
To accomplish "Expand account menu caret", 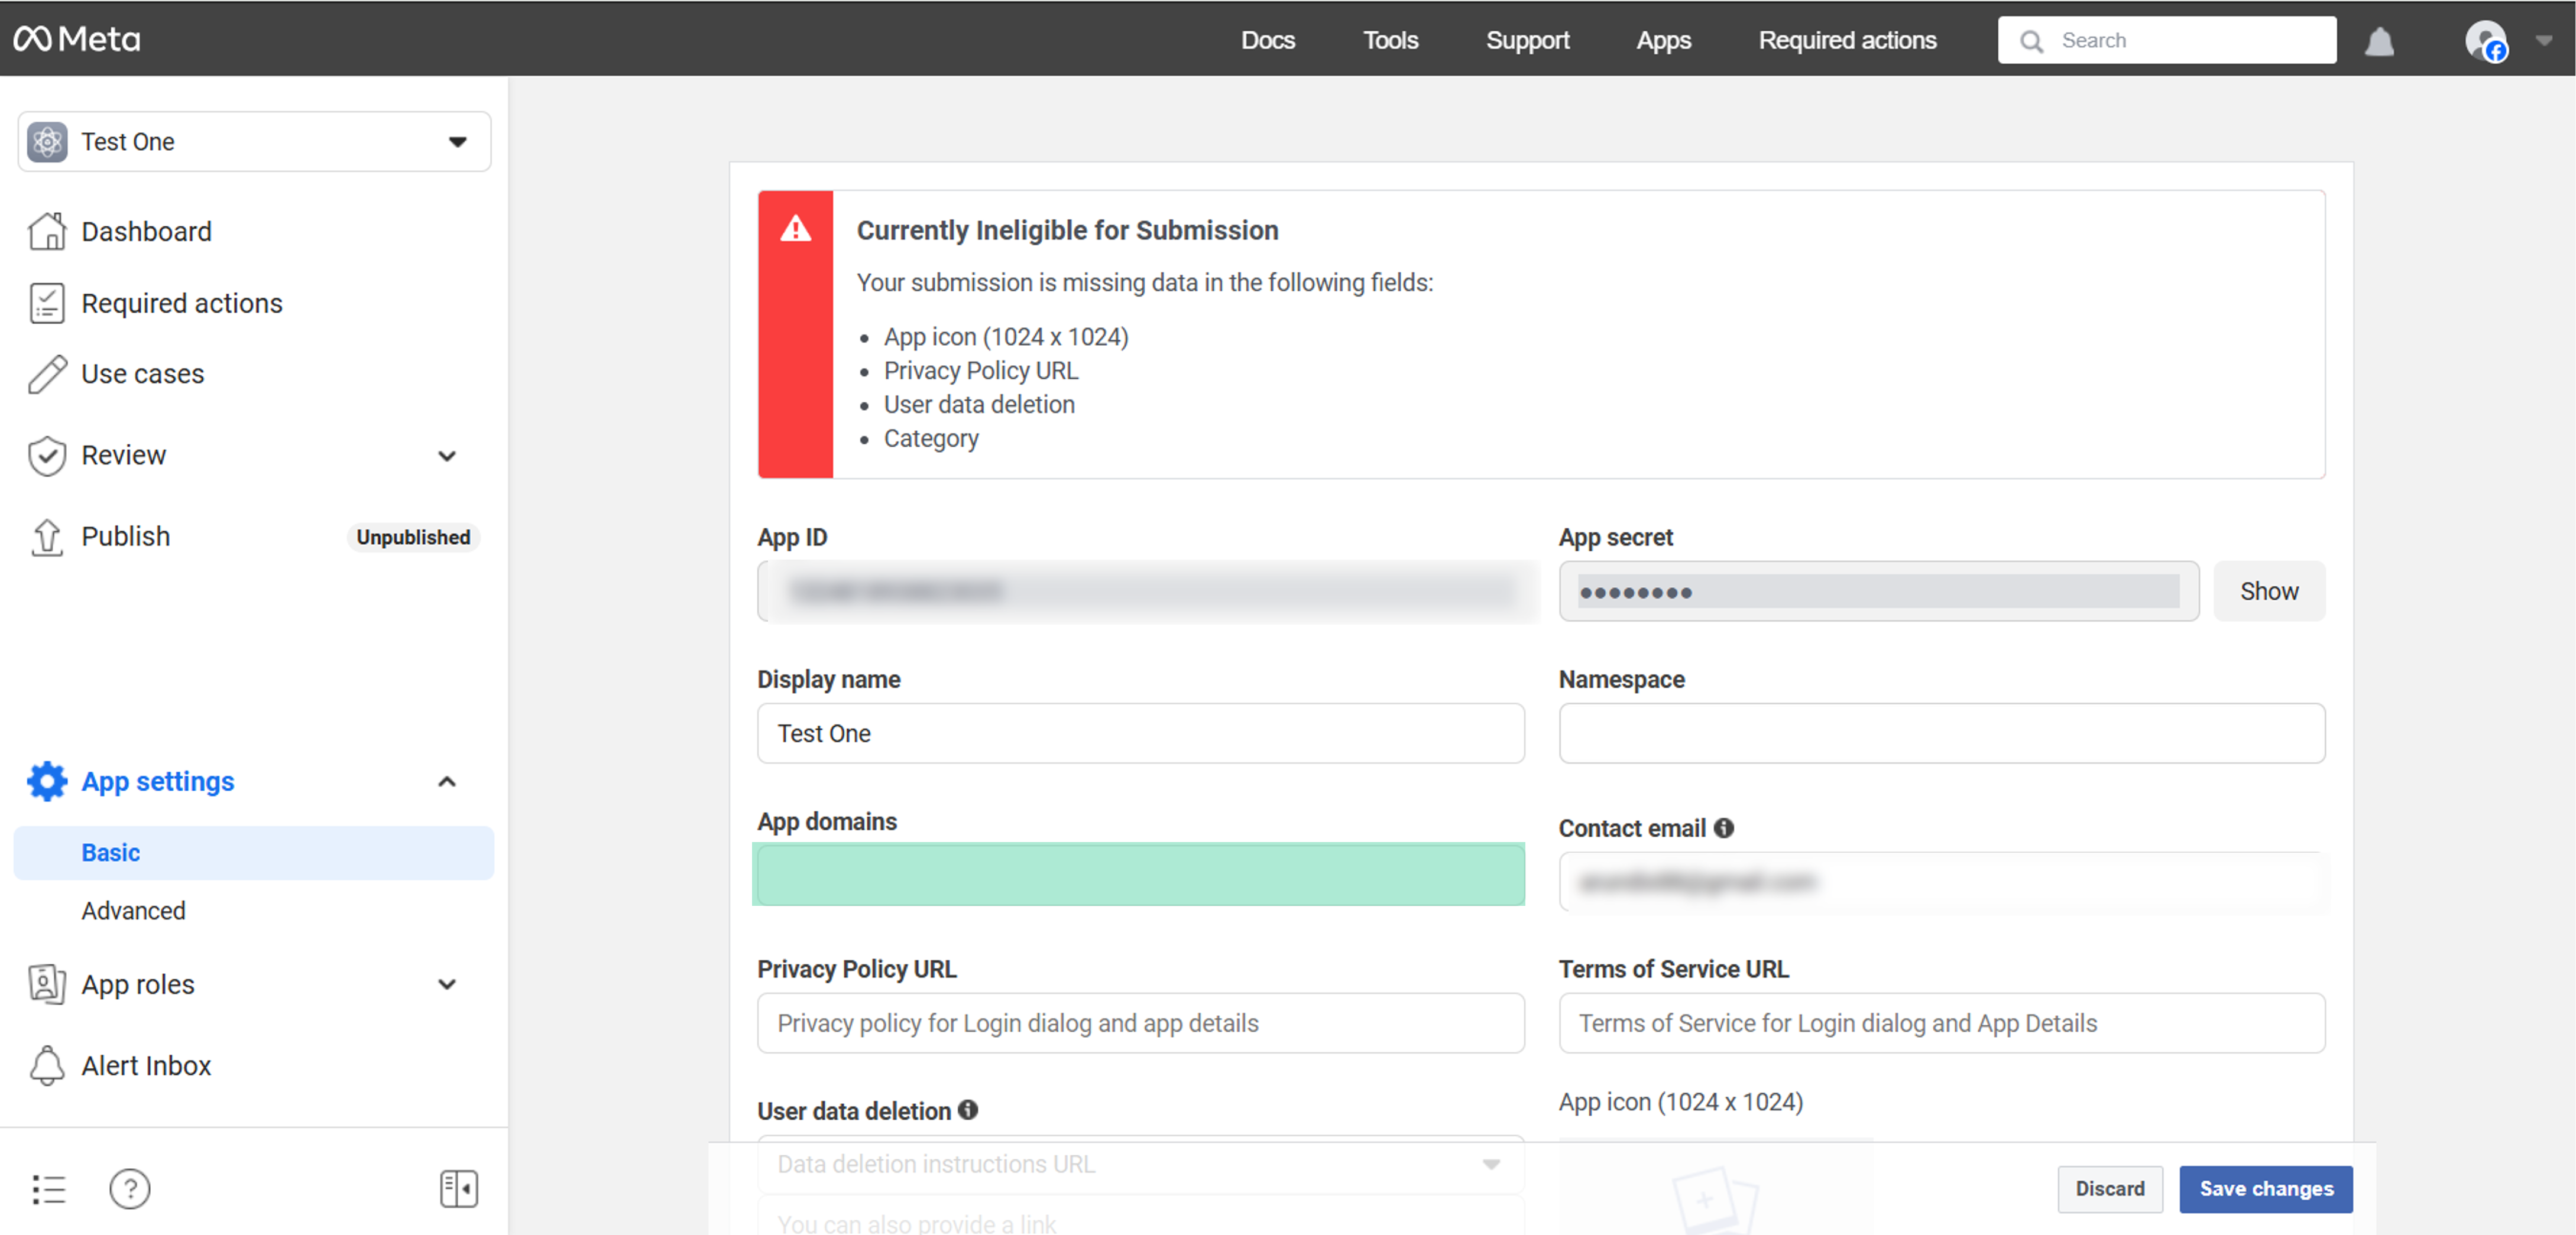I will pyautogui.click(x=2543, y=41).
